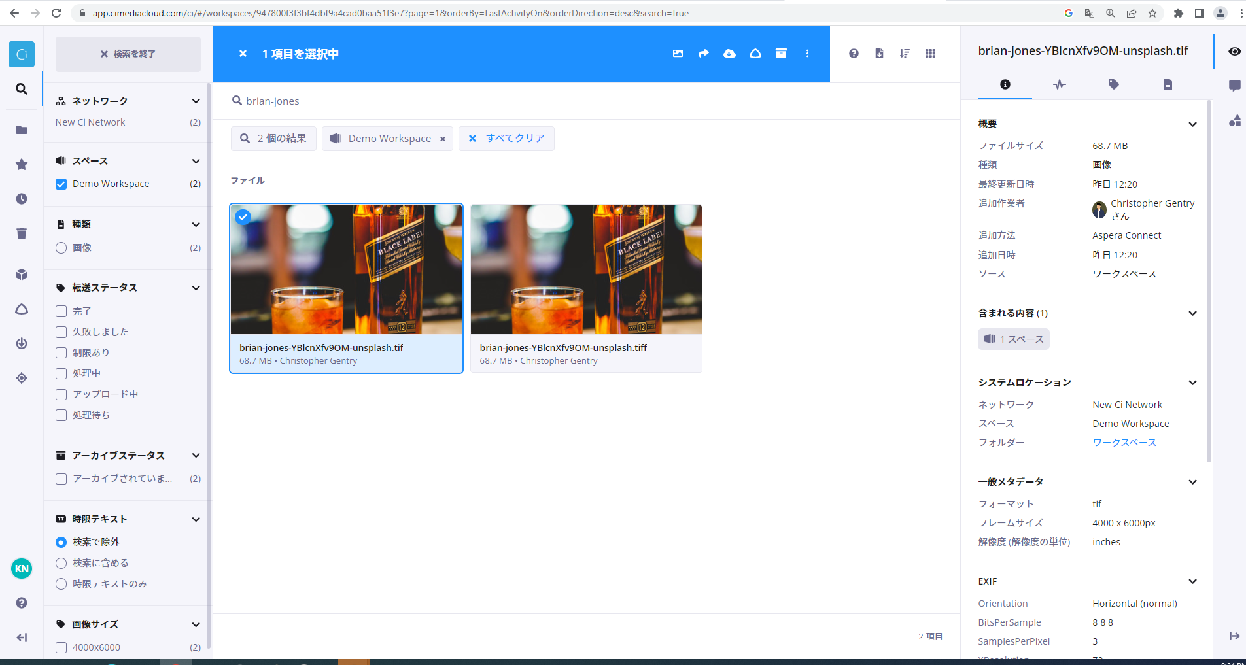Collapse the 含まれる内容 section

click(x=1192, y=313)
